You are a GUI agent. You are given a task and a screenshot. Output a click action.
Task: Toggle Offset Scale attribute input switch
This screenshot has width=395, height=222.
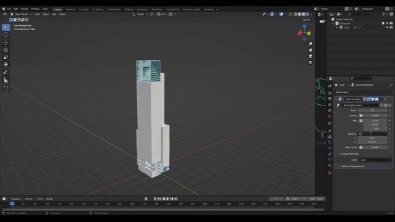click(361, 147)
